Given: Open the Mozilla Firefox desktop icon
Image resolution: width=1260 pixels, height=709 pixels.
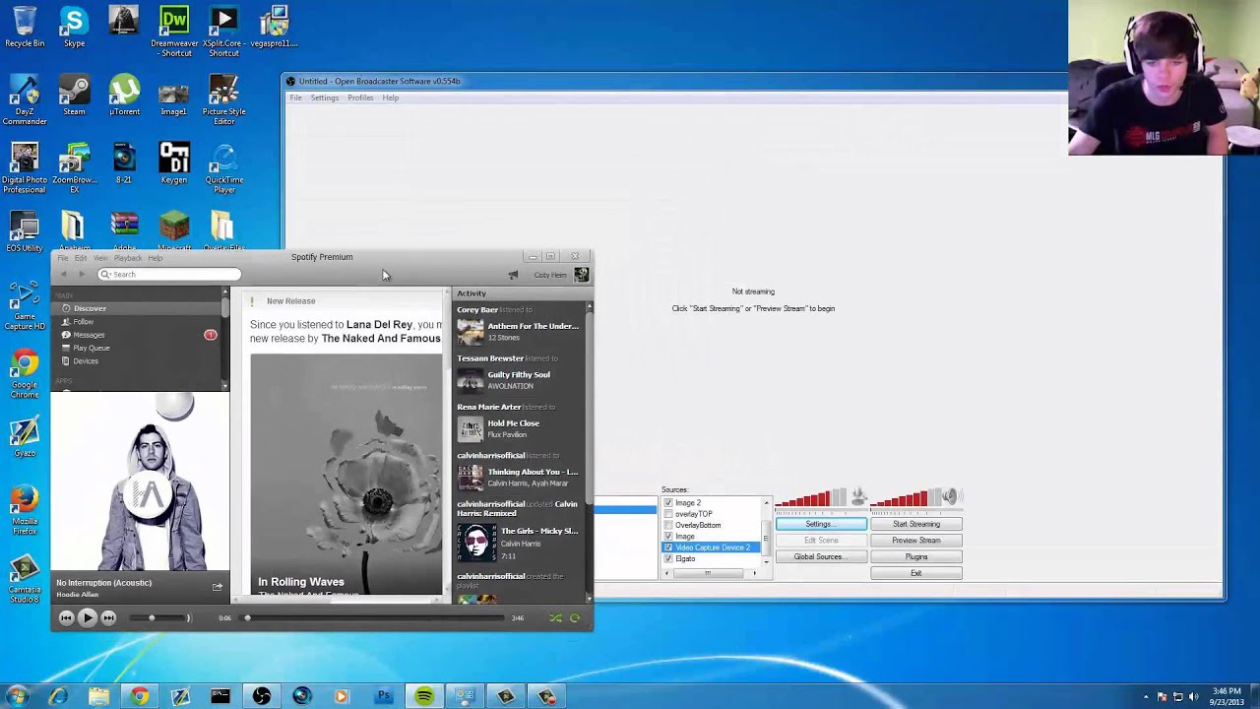Looking at the screenshot, I should coord(25,511).
